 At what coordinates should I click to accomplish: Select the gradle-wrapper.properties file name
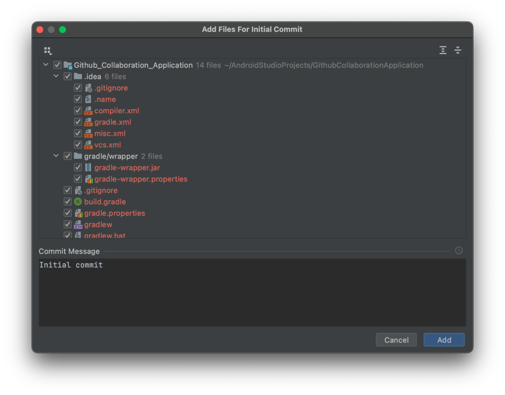[141, 179]
